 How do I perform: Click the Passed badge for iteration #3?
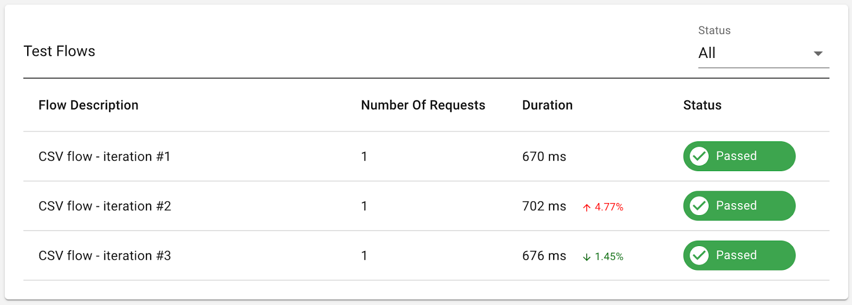click(739, 256)
